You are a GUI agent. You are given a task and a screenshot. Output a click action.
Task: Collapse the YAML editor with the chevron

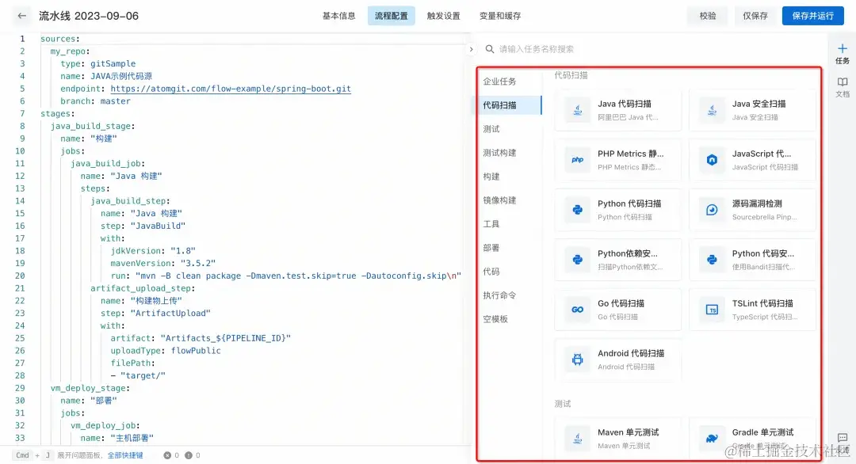pos(470,48)
